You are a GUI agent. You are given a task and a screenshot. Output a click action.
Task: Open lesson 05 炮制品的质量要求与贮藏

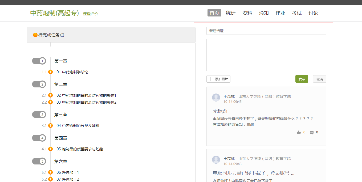point(80,149)
